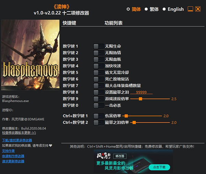This screenshot has width=206, height=174.
Task: Select 繁体 language radio button
Action: (146, 9)
